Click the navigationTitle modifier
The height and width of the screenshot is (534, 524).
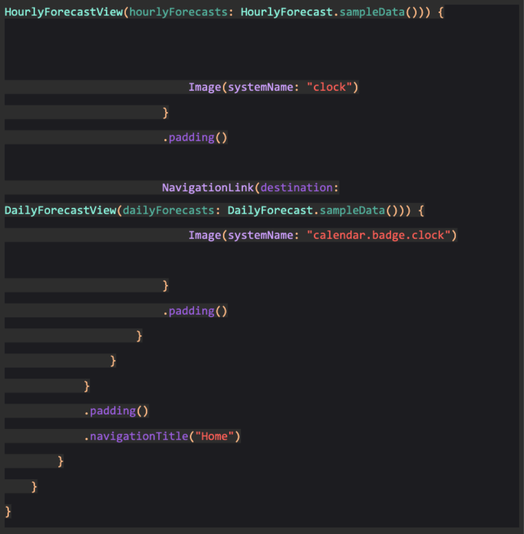pyautogui.click(x=139, y=436)
